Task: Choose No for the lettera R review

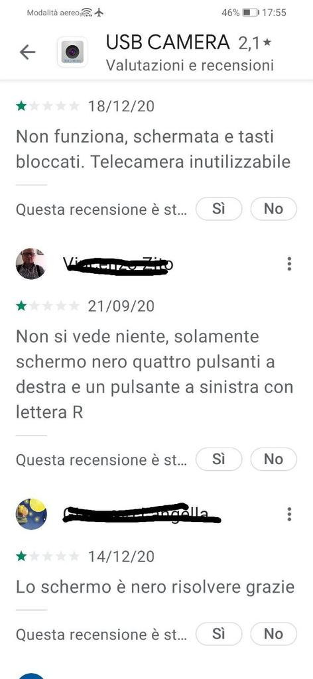Action: (x=274, y=459)
